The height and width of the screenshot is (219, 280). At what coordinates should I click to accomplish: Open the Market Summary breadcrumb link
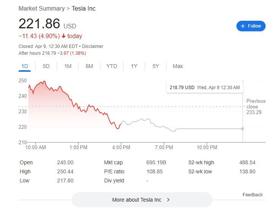tap(41, 8)
